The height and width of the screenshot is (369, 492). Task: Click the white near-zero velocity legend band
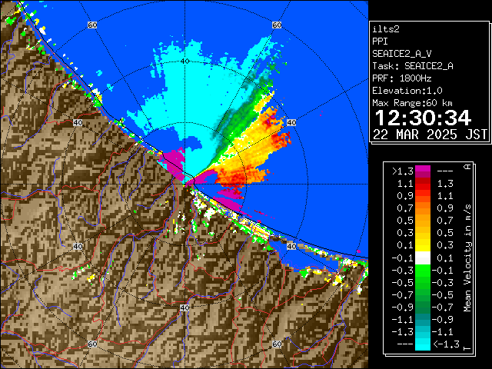click(423, 258)
